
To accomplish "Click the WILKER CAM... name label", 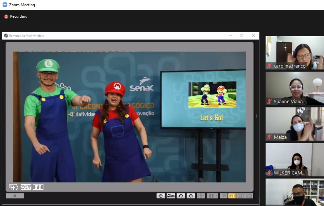I will [289, 173].
